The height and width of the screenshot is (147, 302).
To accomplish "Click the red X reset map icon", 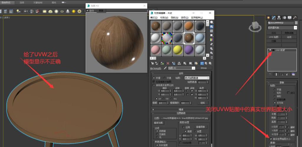I will (168, 63).
